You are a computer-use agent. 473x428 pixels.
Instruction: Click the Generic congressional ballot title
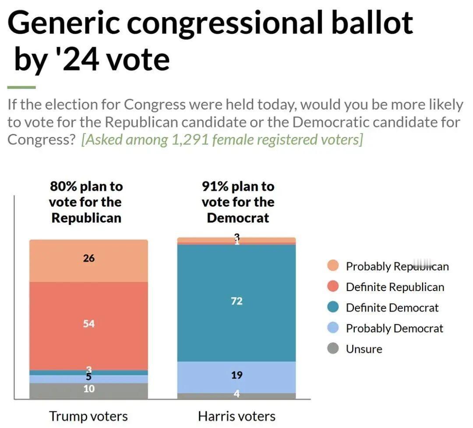pyautogui.click(x=210, y=41)
